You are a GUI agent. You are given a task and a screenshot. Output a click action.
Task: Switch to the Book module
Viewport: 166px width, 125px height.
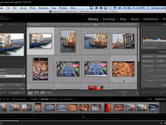click(x=135, y=19)
